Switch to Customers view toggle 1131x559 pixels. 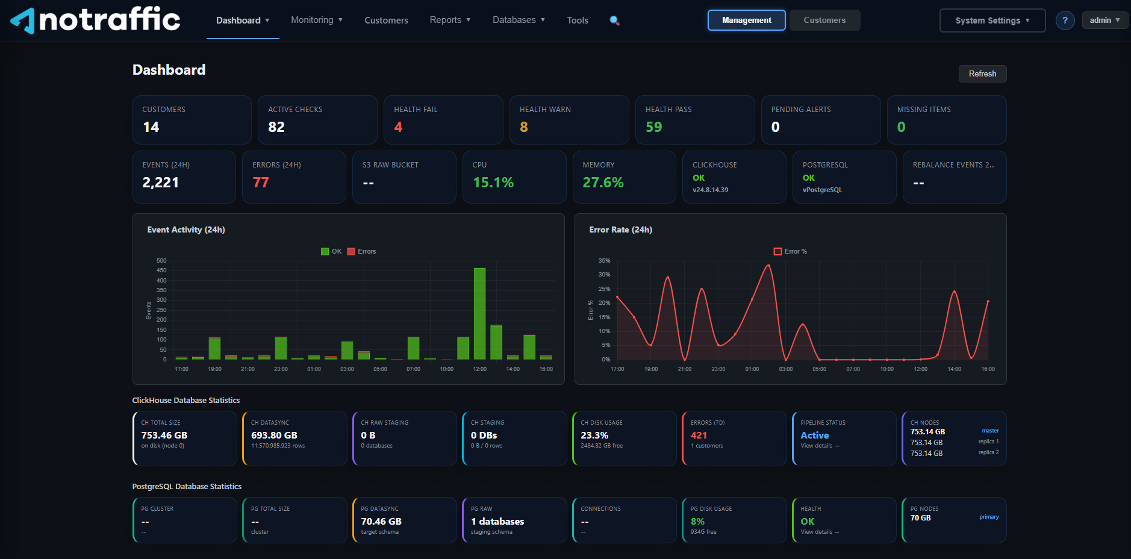point(824,20)
